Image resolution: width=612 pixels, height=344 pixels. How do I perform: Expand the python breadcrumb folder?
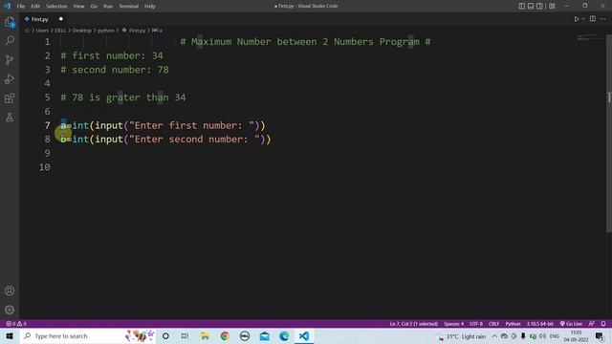tap(106, 31)
